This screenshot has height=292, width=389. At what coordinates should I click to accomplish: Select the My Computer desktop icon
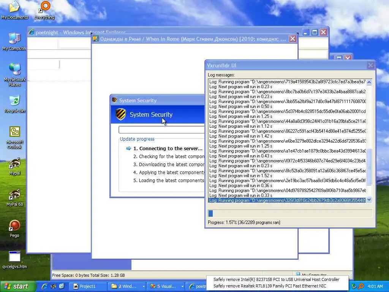(14, 41)
